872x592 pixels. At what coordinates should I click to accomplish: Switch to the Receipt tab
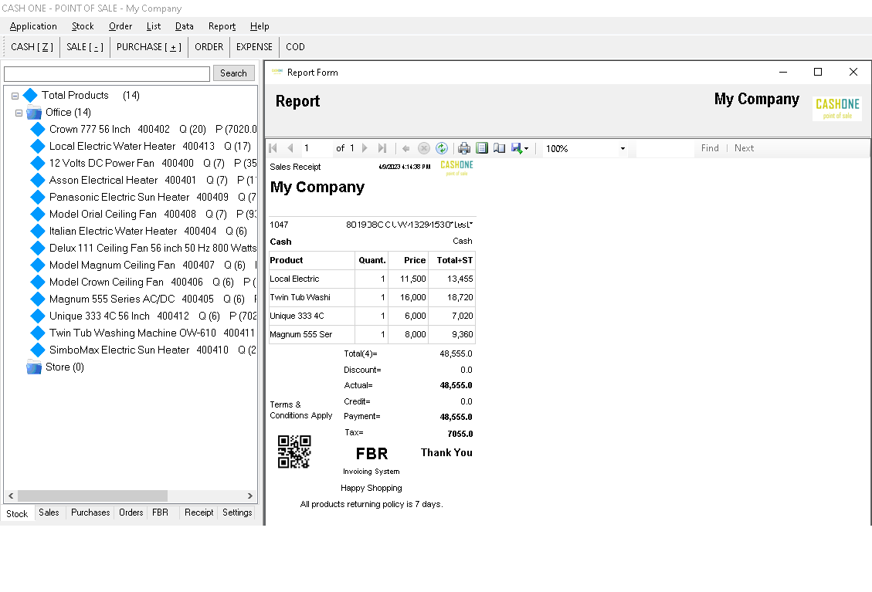point(198,513)
